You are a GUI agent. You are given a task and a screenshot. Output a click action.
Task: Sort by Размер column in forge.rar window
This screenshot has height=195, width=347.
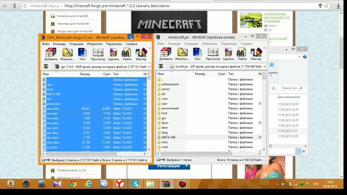(x=85, y=74)
